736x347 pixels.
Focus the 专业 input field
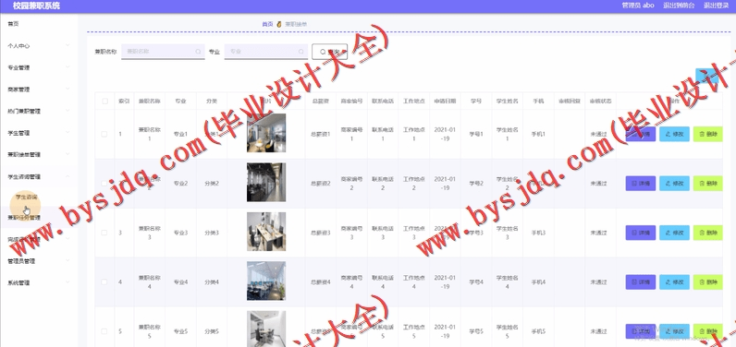tap(265, 52)
